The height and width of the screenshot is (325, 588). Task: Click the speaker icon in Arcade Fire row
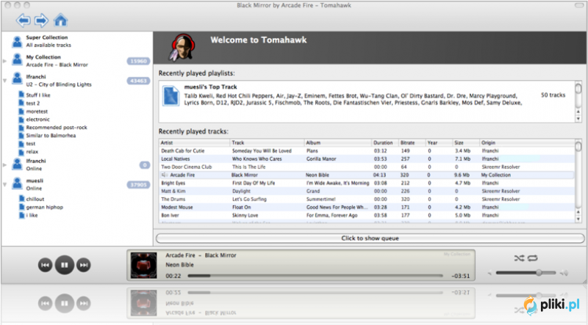point(164,175)
